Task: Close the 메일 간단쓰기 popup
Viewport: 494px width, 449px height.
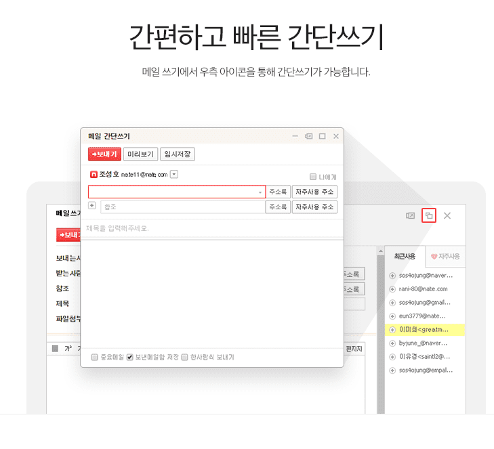Action: click(336, 136)
